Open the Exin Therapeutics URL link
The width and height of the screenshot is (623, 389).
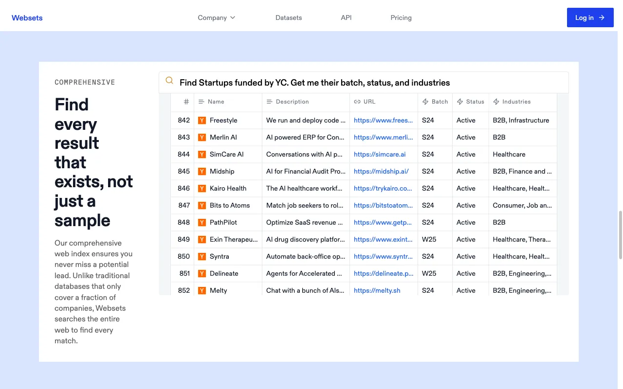(383, 239)
